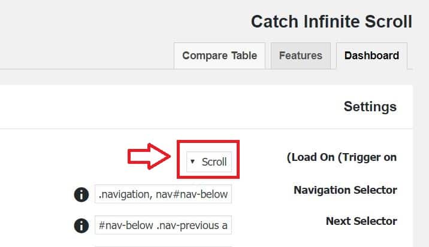Focus the .navigation, nav#nav-below input field

point(164,194)
